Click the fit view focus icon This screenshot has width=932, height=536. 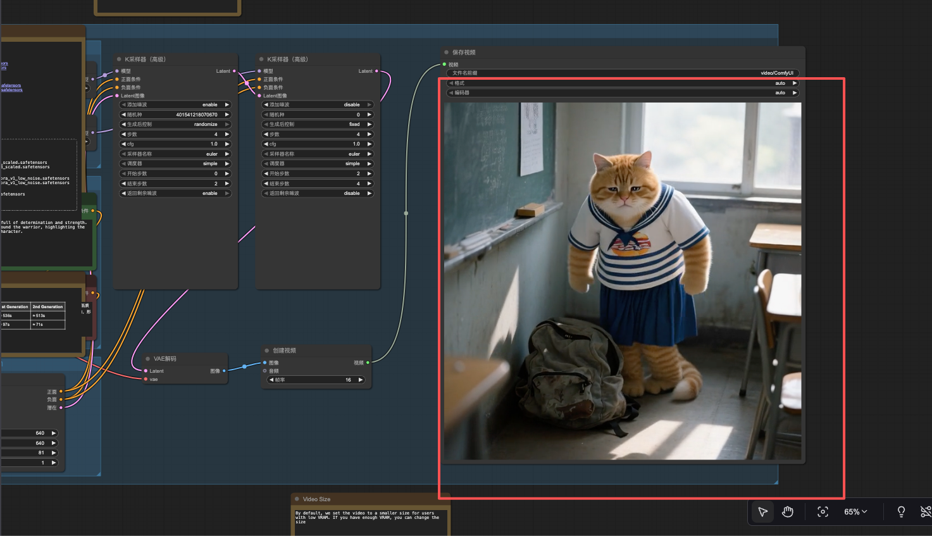(823, 512)
